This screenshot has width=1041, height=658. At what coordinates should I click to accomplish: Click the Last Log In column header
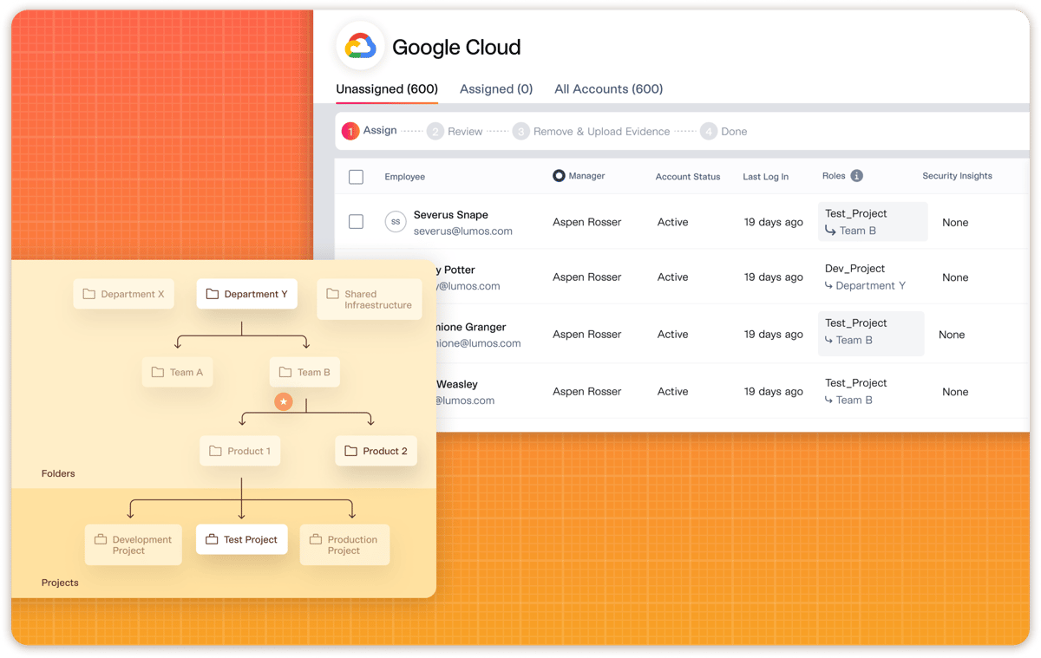766,177
